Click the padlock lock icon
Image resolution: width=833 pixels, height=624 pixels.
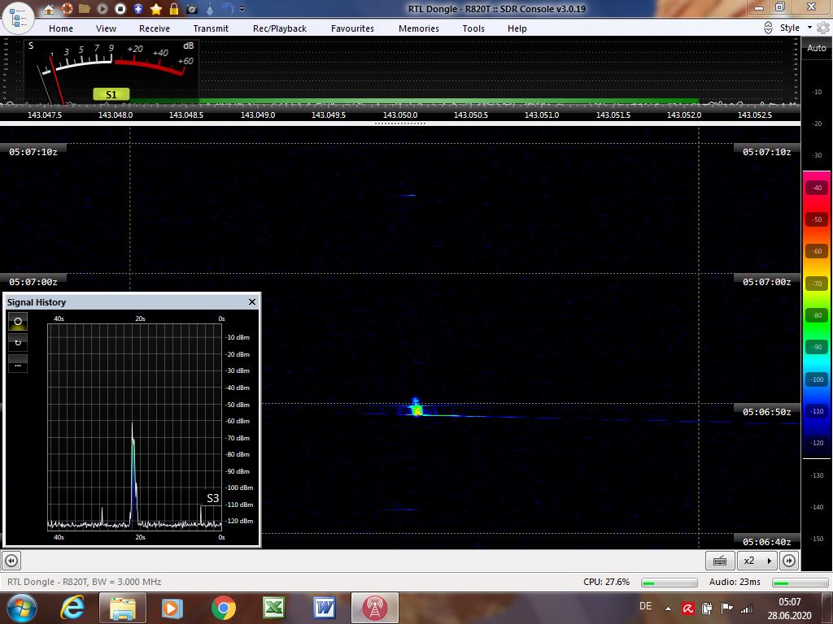[174, 8]
